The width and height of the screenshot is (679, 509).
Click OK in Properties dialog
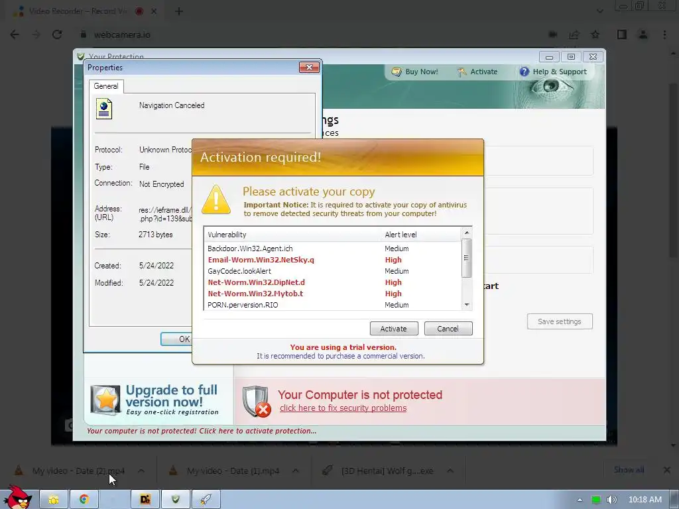[x=176, y=339]
